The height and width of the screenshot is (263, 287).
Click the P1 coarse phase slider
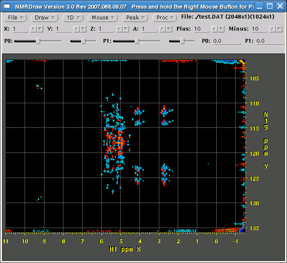(136, 41)
